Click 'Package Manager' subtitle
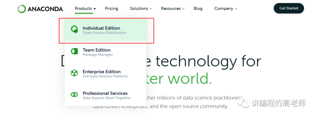 (x=98, y=55)
